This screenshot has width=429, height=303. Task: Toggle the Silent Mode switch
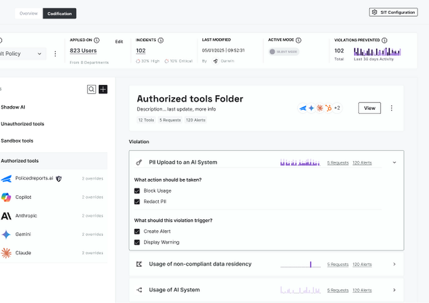pos(284,52)
